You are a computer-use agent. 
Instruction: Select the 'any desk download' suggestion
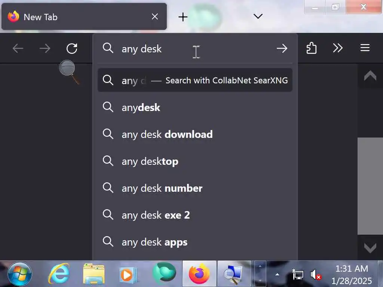tap(195, 134)
